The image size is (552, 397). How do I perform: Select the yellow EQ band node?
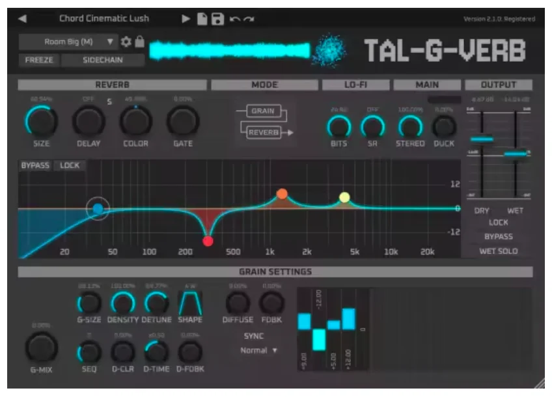point(344,197)
